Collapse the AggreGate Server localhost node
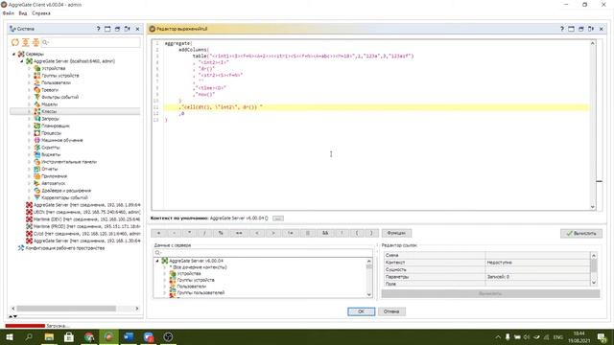614x345 pixels. [x=22, y=61]
